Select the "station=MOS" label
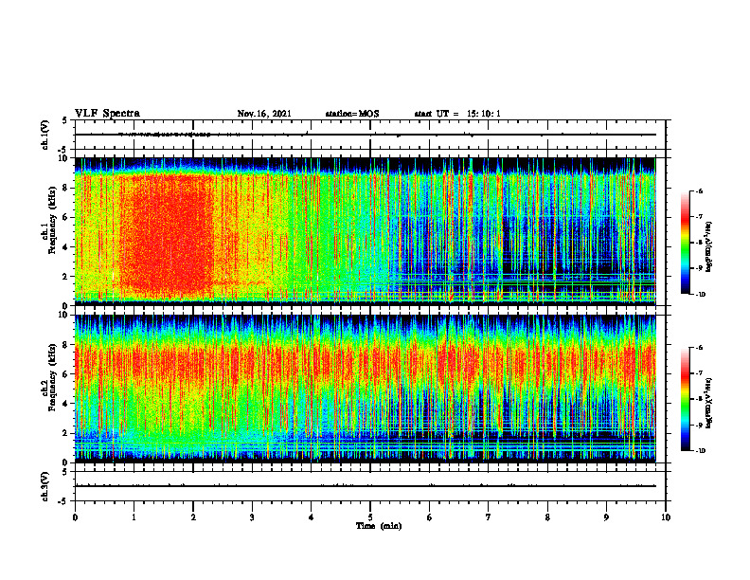The image size is (750, 580). click(352, 114)
